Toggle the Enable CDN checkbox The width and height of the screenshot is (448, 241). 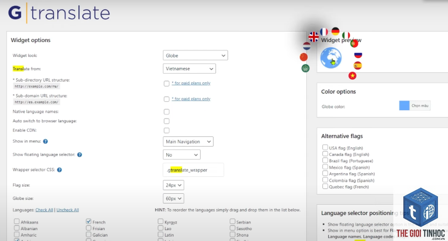167,130
